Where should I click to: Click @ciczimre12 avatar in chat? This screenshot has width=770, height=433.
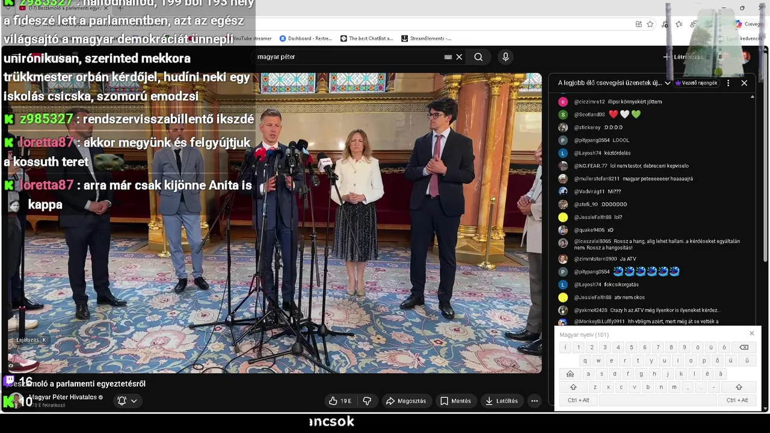(x=562, y=102)
